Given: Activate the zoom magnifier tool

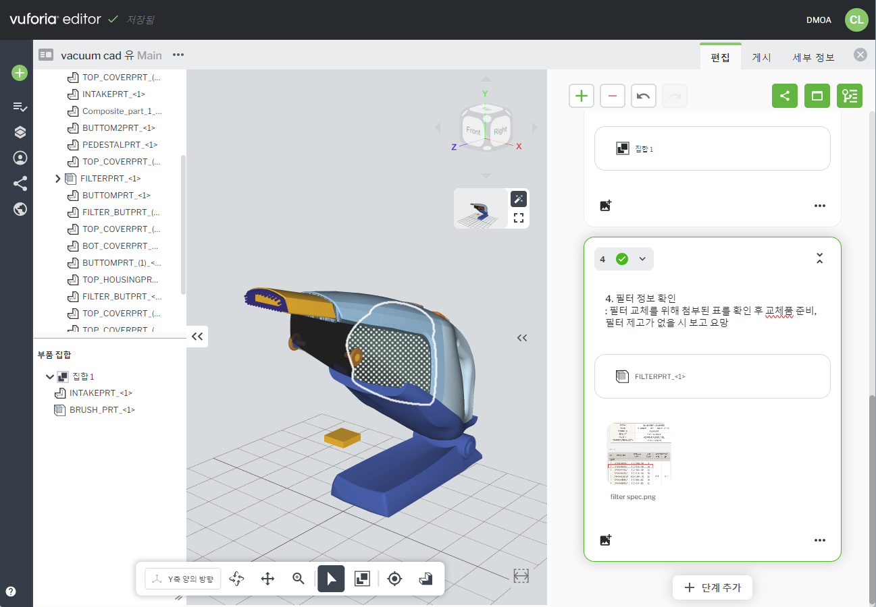Looking at the screenshot, I should [299, 579].
